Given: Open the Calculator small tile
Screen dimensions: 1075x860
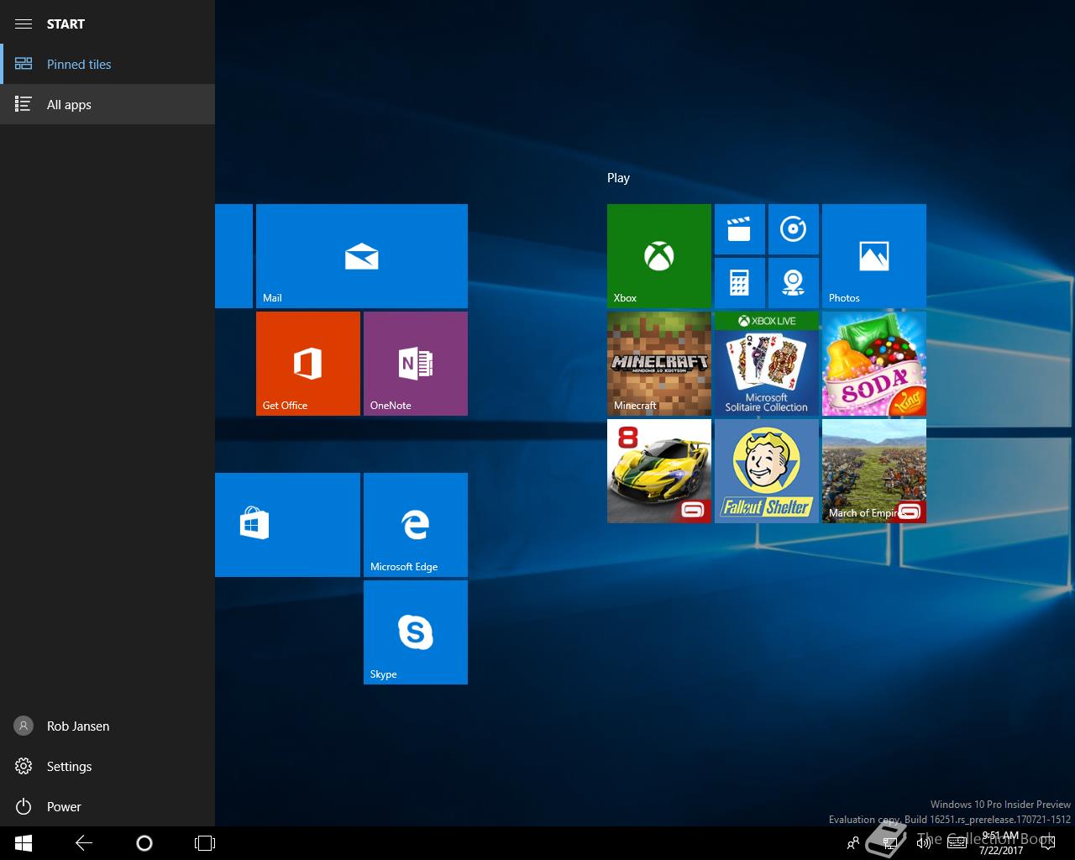Looking at the screenshot, I should (740, 283).
